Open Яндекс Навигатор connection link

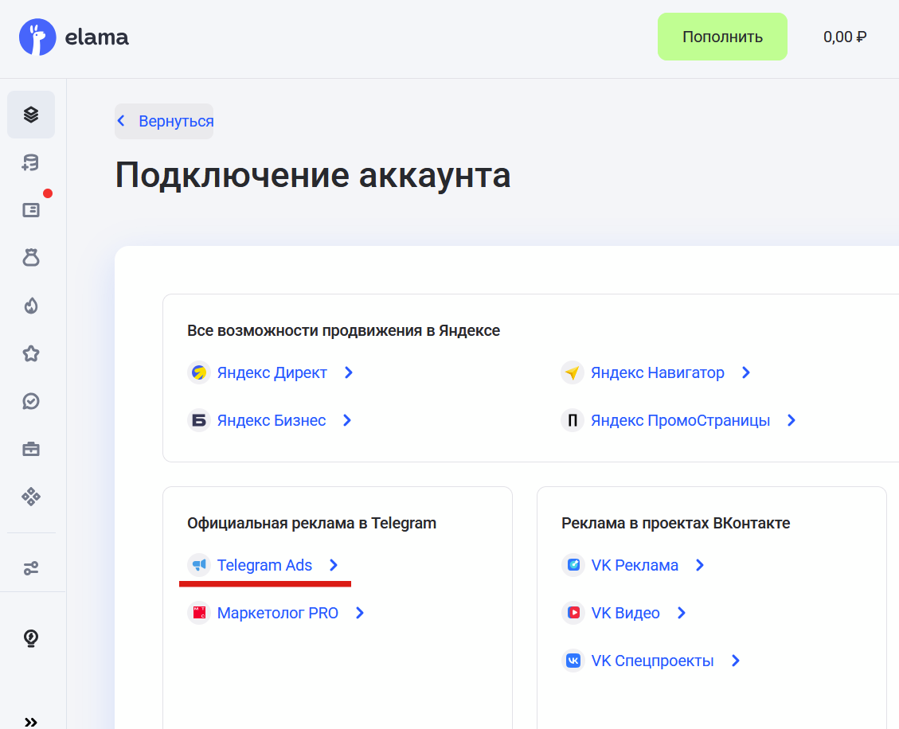tap(658, 372)
